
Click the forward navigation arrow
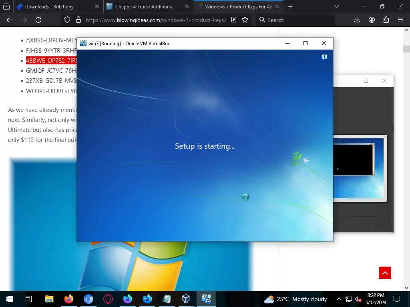tap(24, 20)
